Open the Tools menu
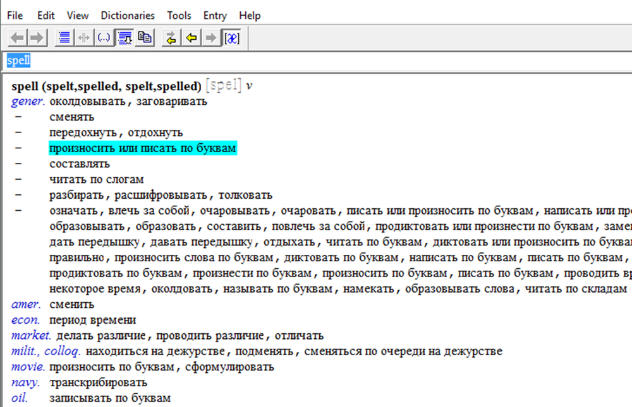The image size is (632, 407). click(x=179, y=15)
